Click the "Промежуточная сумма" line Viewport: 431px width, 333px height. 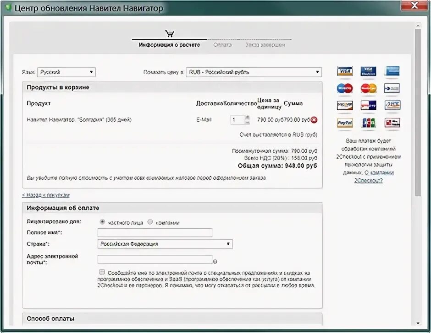275,151
